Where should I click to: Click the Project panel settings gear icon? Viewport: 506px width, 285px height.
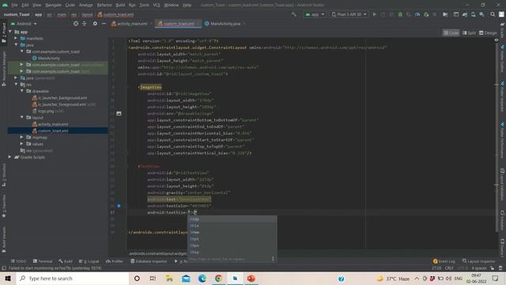tap(95, 24)
